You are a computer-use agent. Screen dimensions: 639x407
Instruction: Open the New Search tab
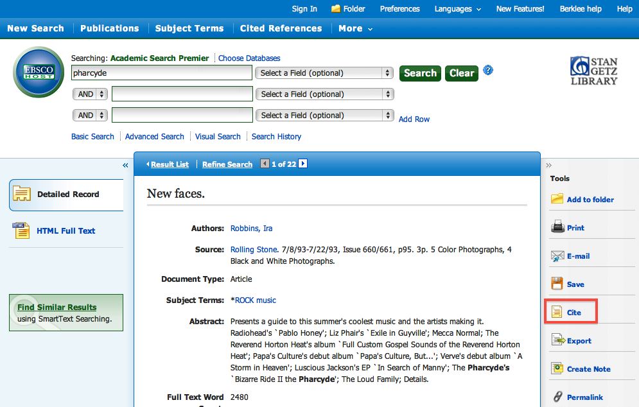click(x=35, y=28)
